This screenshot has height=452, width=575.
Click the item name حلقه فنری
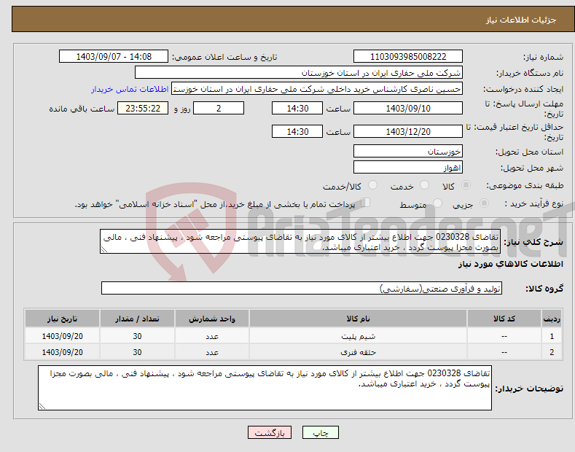[359, 352]
